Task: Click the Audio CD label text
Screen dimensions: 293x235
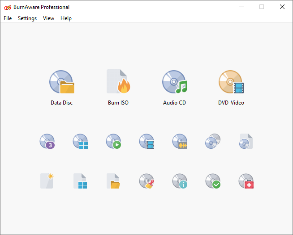Action: [x=175, y=103]
